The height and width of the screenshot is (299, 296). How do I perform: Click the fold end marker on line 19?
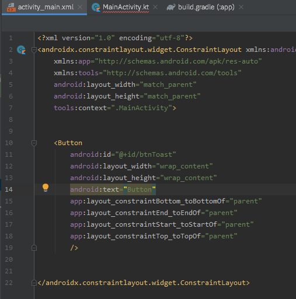(34, 248)
